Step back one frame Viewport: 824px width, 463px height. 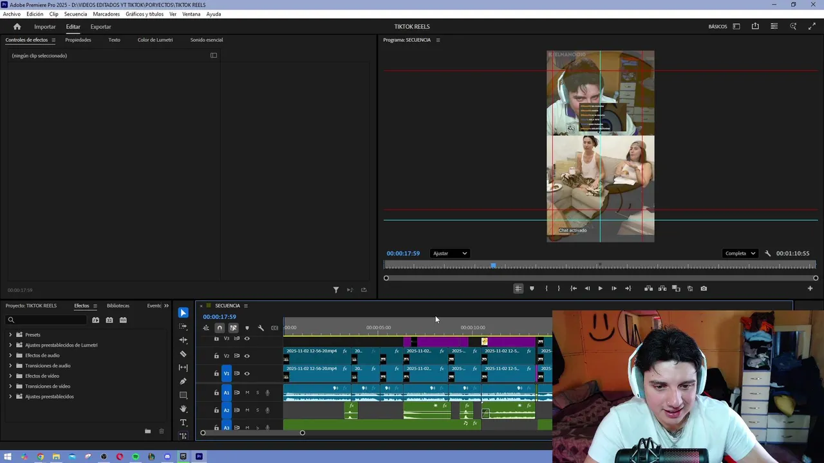[587, 289]
